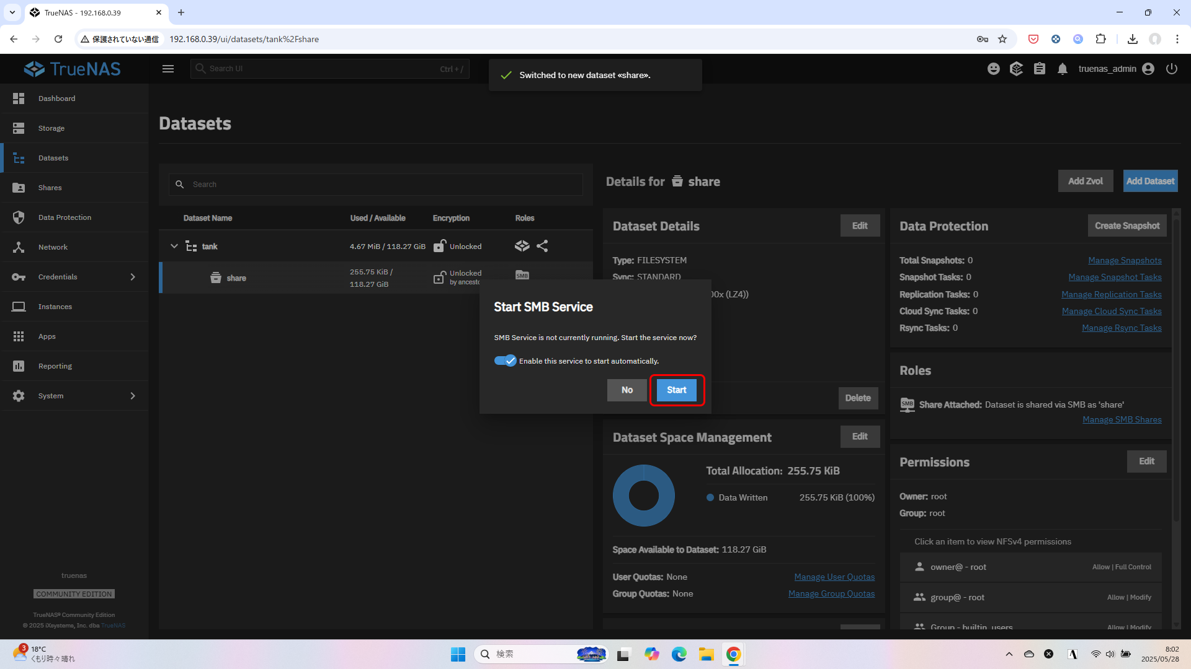This screenshot has width=1191, height=669.
Task: Click the details panel vertical scrollbar
Action: click(1175, 369)
